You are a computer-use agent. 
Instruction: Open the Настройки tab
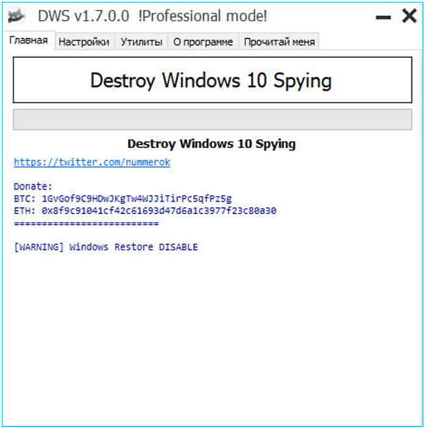point(84,42)
